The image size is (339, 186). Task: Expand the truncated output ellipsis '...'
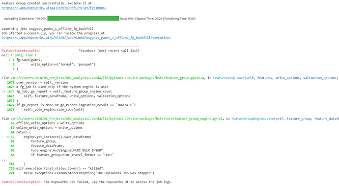click(4, 160)
